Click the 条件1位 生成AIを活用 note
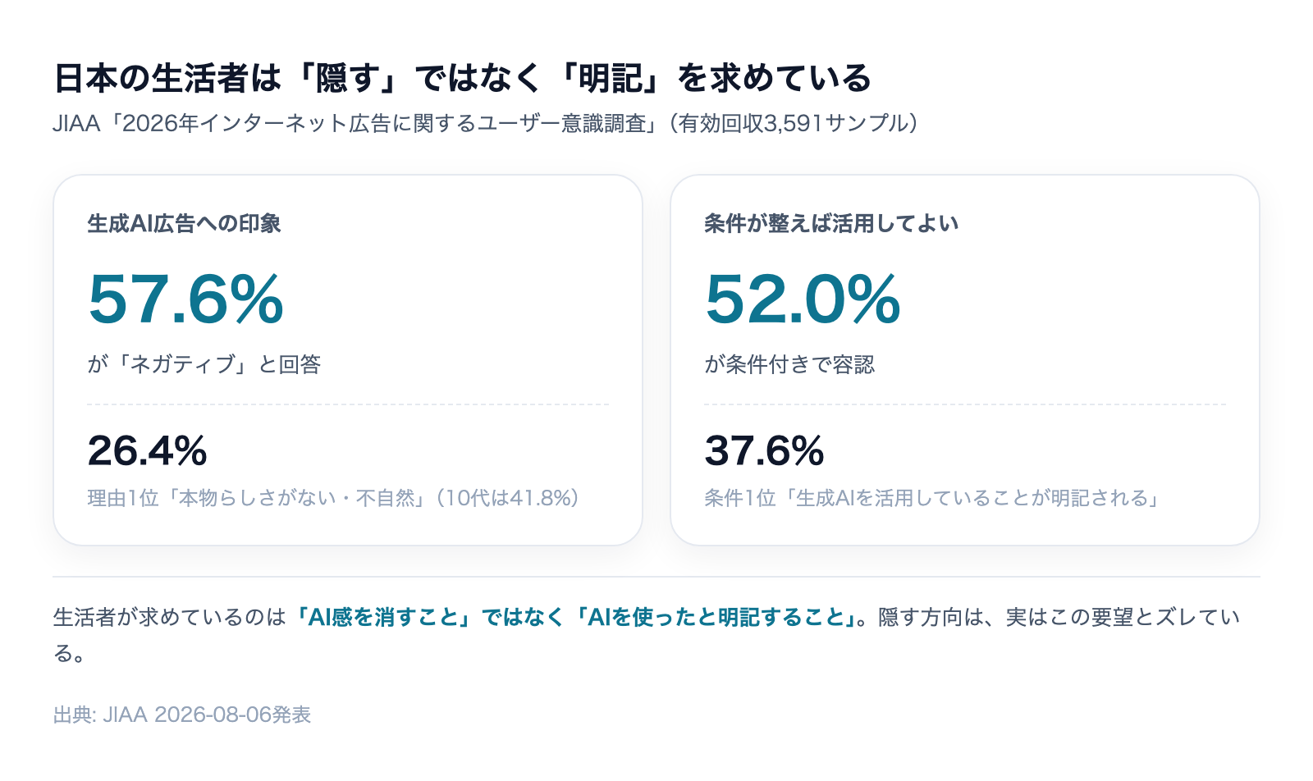This screenshot has height=781, width=1313. 932,498
